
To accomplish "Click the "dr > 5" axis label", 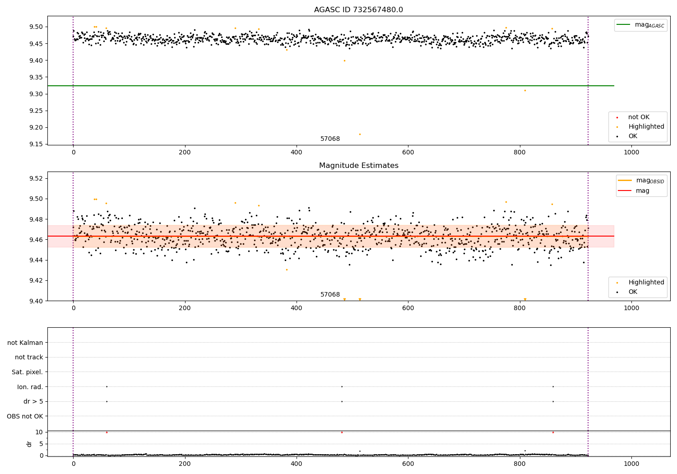I will pos(33,401).
